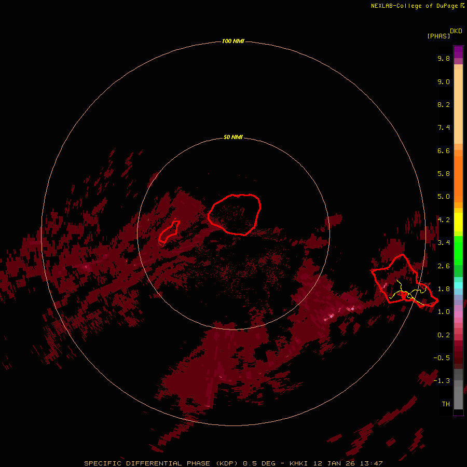Click the [PHAS] legend header
The height and width of the screenshot is (467, 467).
[x=438, y=36]
